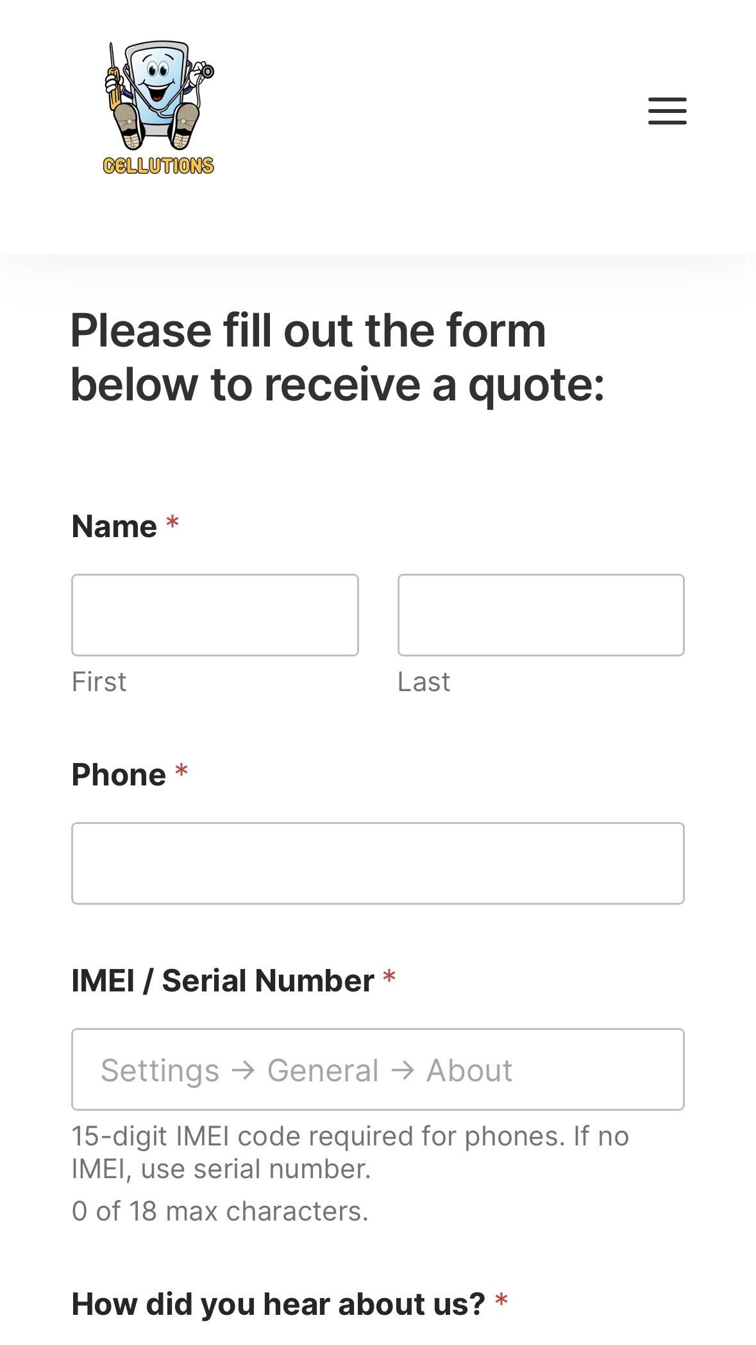
Task: Focus the Last name input field
Action: (541, 615)
